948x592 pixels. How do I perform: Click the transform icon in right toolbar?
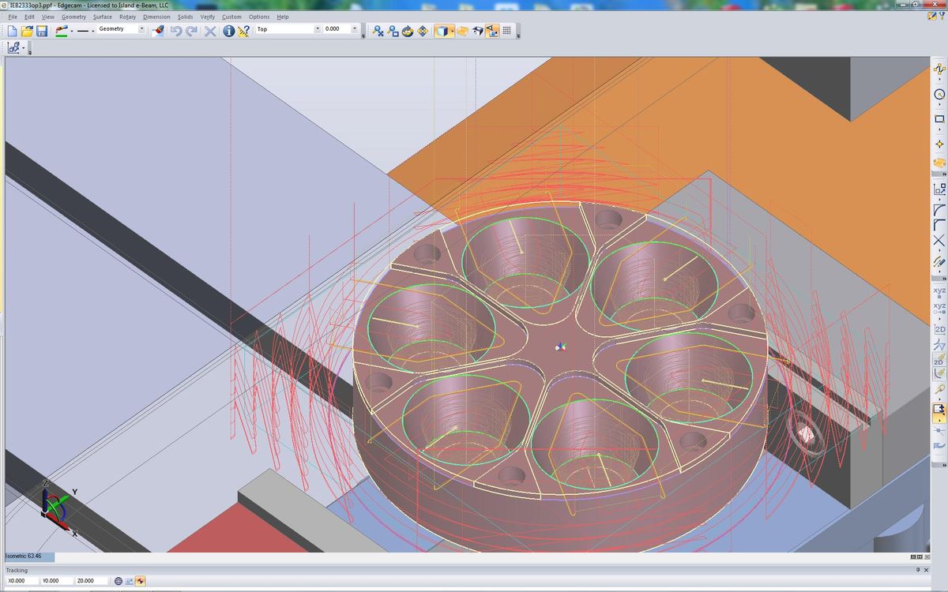939,189
